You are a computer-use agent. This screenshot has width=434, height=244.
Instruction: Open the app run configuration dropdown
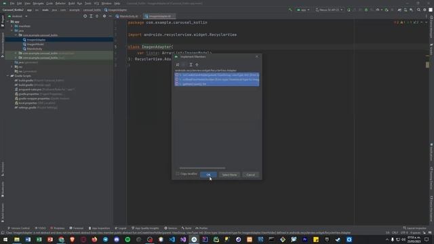click(x=303, y=9)
